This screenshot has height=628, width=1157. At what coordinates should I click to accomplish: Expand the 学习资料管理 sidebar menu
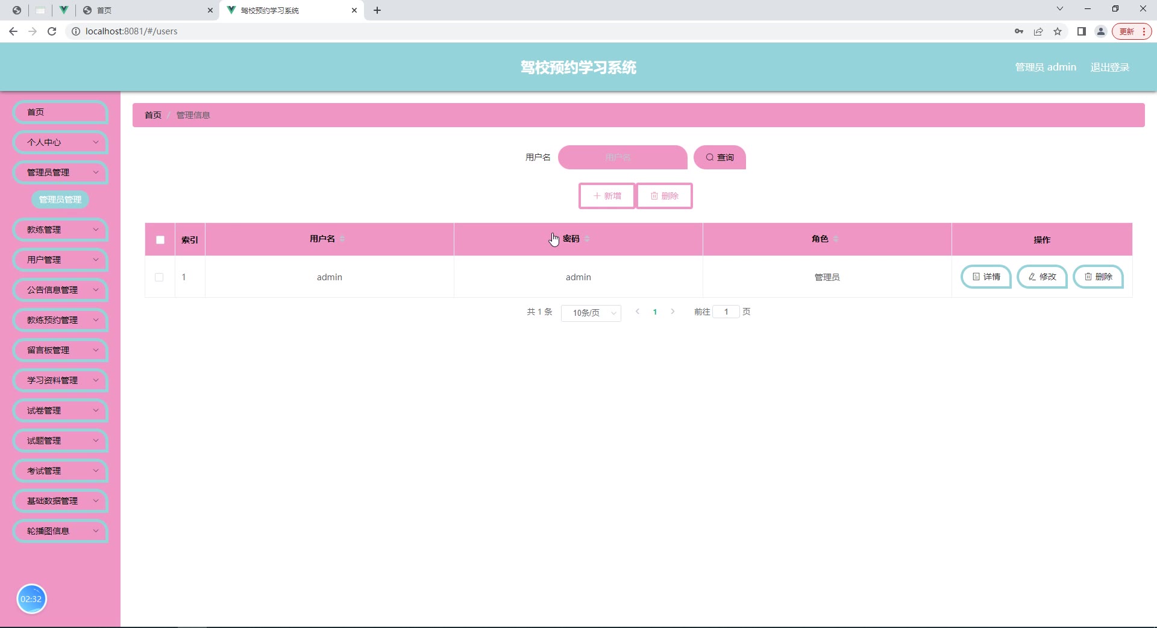tap(60, 380)
